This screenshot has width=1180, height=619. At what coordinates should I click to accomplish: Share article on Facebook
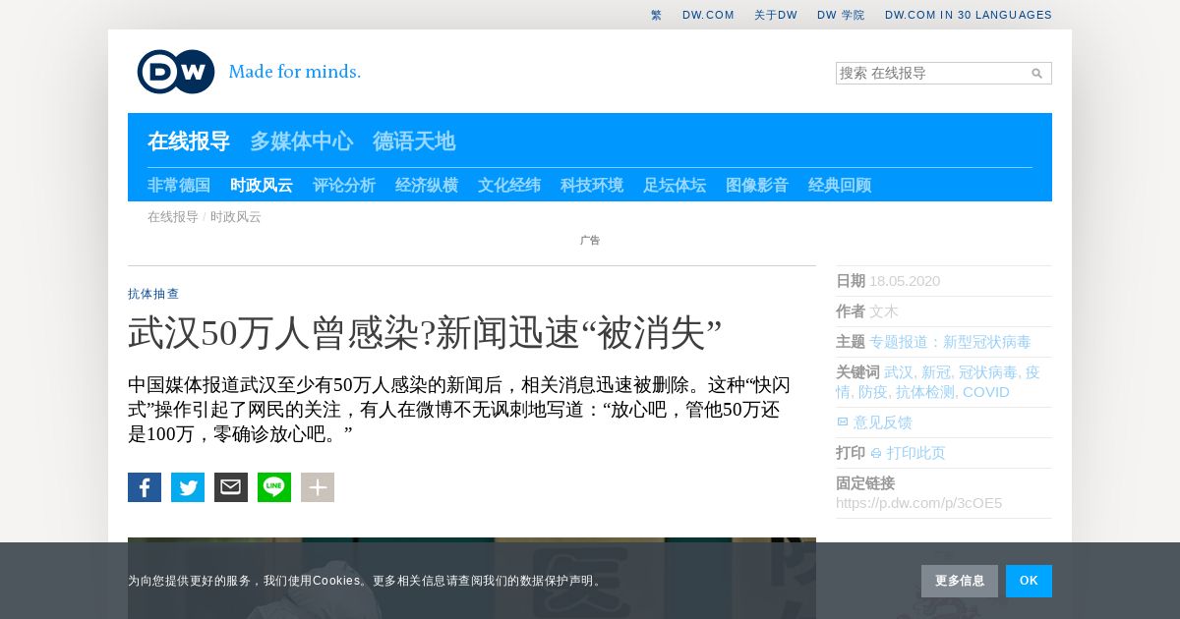point(145,487)
